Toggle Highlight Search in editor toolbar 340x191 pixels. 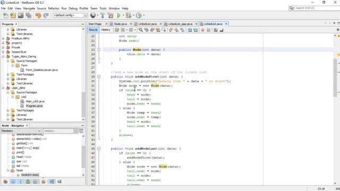[158, 30]
